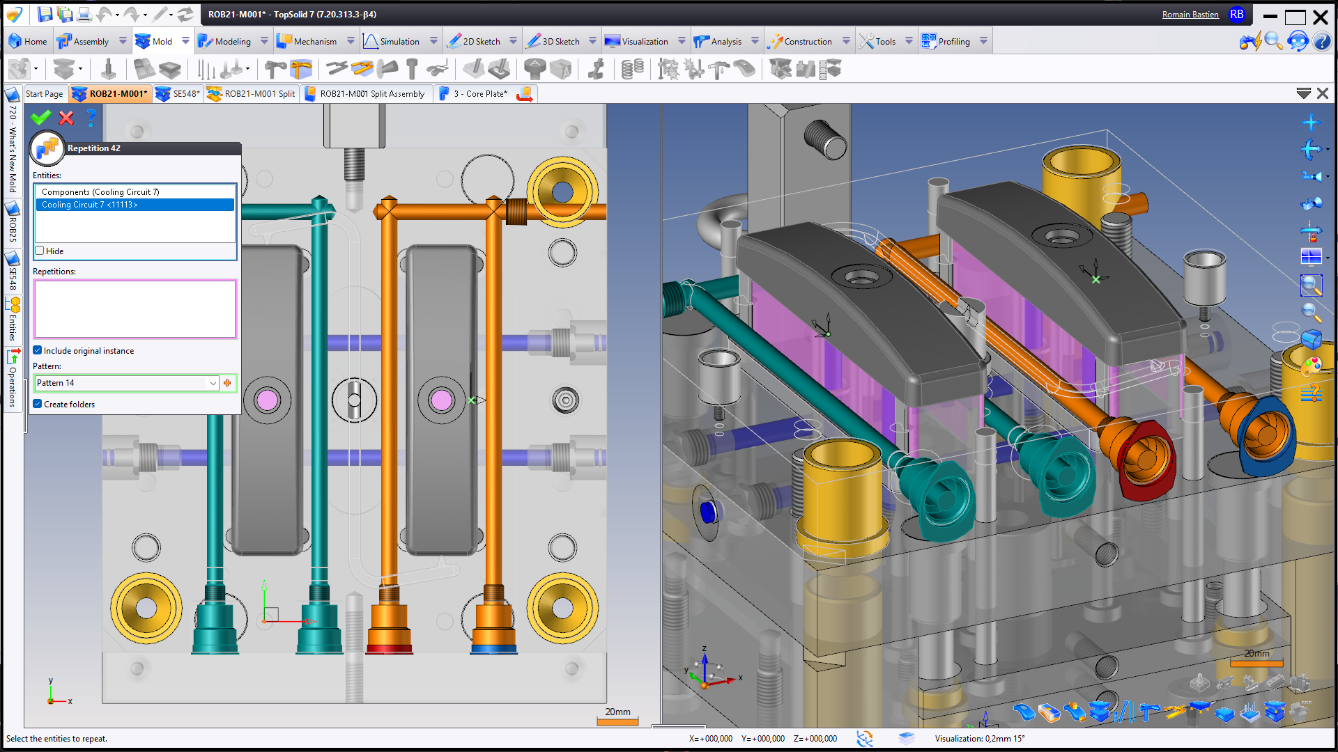Image resolution: width=1338 pixels, height=752 pixels.
Task: Click inside the Repetitions field
Action: [x=134, y=309]
